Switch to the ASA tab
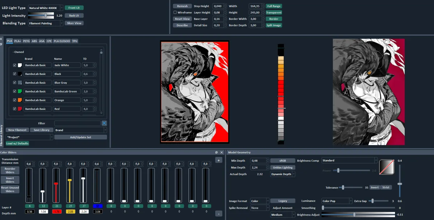The image size is (434, 220). coord(42,41)
